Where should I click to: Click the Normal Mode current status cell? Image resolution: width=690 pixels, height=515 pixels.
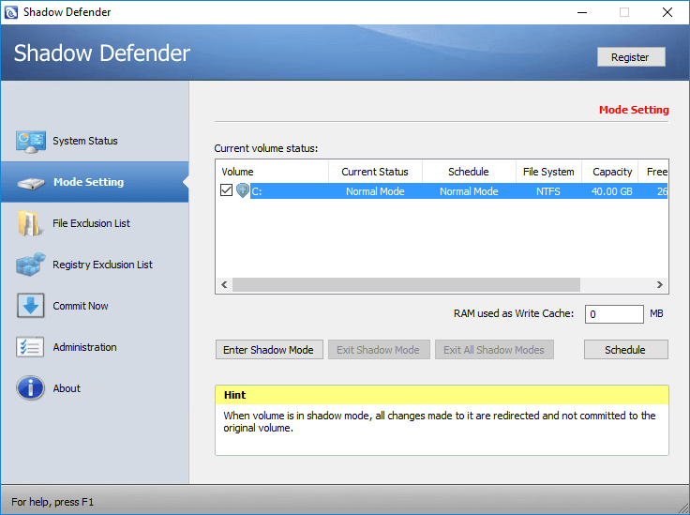pyautogui.click(x=375, y=191)
